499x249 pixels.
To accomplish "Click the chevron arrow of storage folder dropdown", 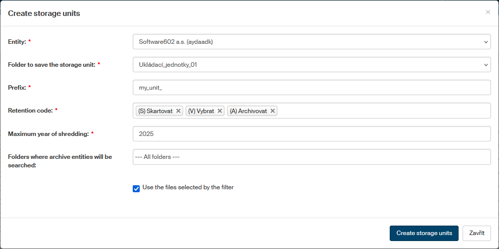I will 487,65.
